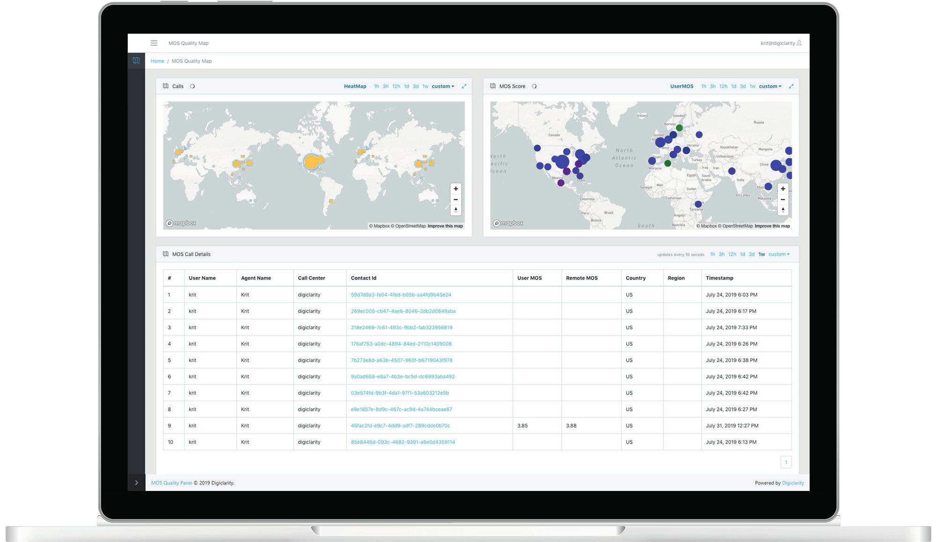Select 12h range in Calls panel
Image resolution: width=936 pixels, height=542 pixels.
(396, 86)
